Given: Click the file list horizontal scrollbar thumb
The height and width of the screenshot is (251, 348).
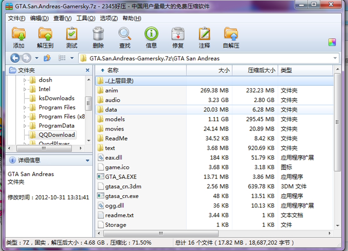Looking at the screenshot, I should click(161, 233).
